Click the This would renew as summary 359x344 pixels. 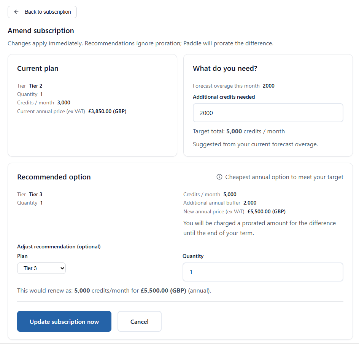coord(114,291)
